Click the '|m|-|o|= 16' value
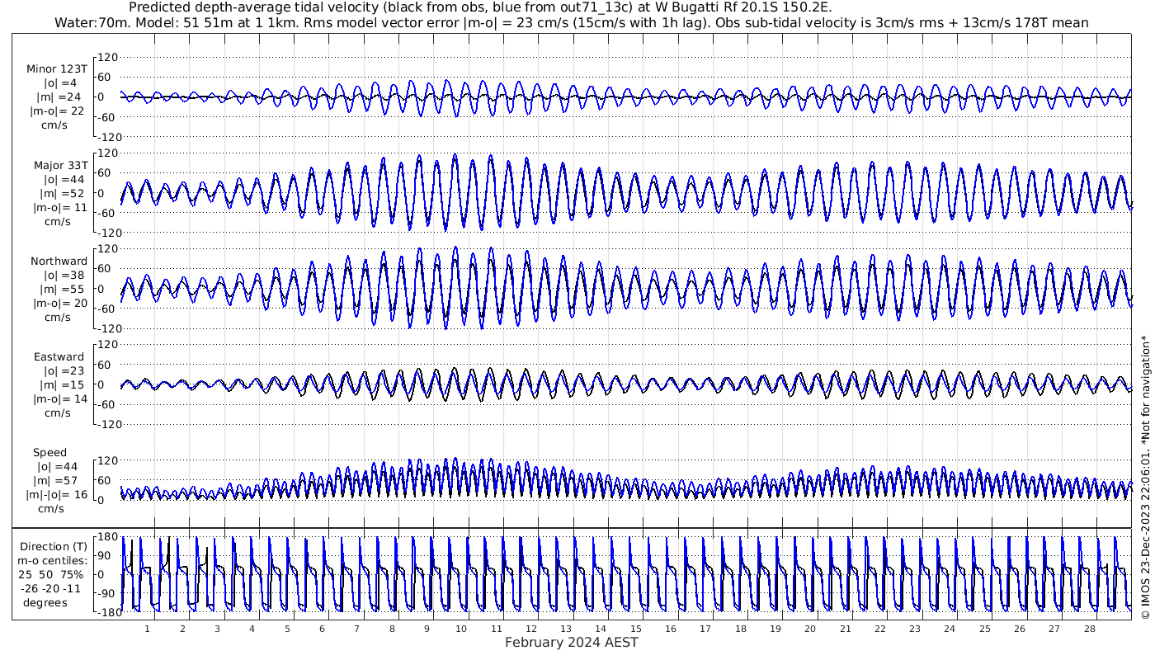Viewport: 1155px width, 660px height. 57,495
